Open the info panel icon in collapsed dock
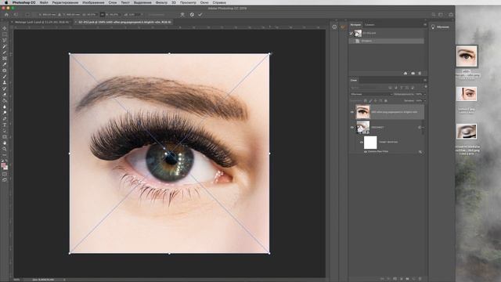501x282 pixels. click(x=334, y=27)
